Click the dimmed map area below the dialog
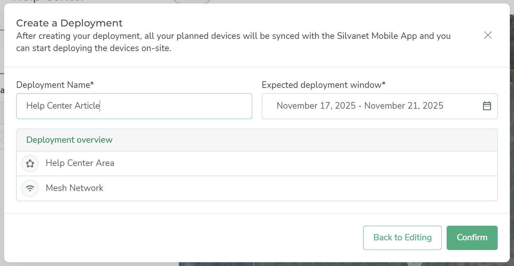 coord(313,264)
